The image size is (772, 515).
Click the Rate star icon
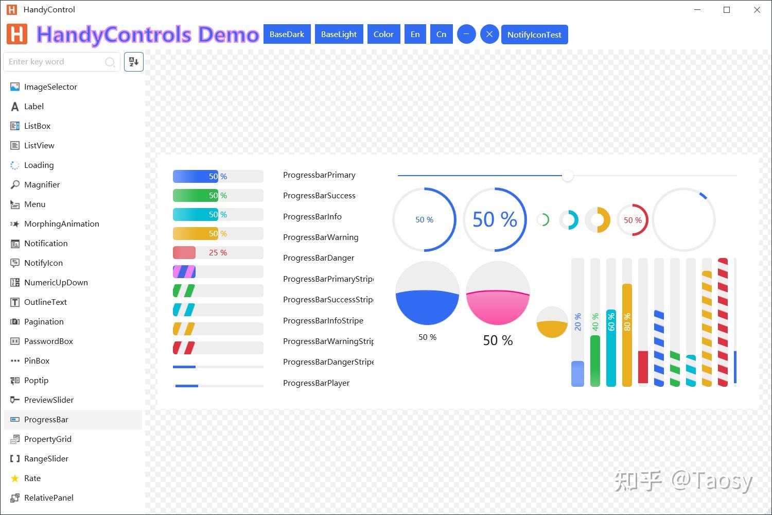coord(15,478)
